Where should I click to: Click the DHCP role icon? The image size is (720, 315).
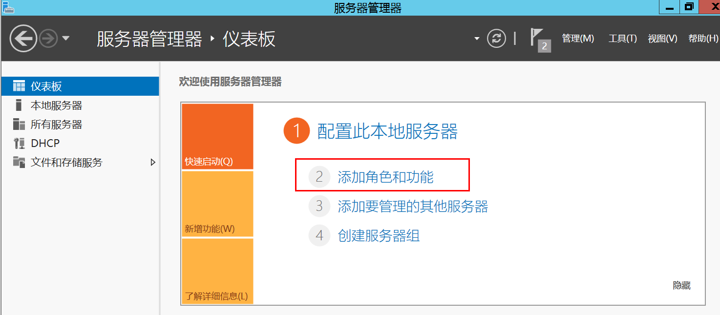19,143
